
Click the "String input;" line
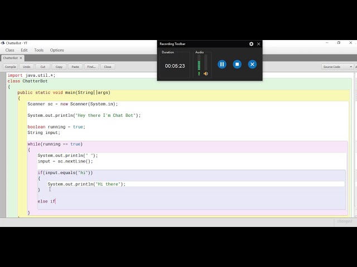[x=44, y=132]
